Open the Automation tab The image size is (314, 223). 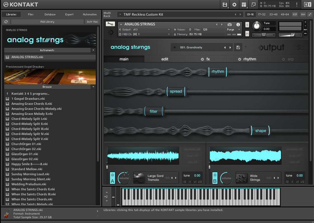click(x=90, y=15)
